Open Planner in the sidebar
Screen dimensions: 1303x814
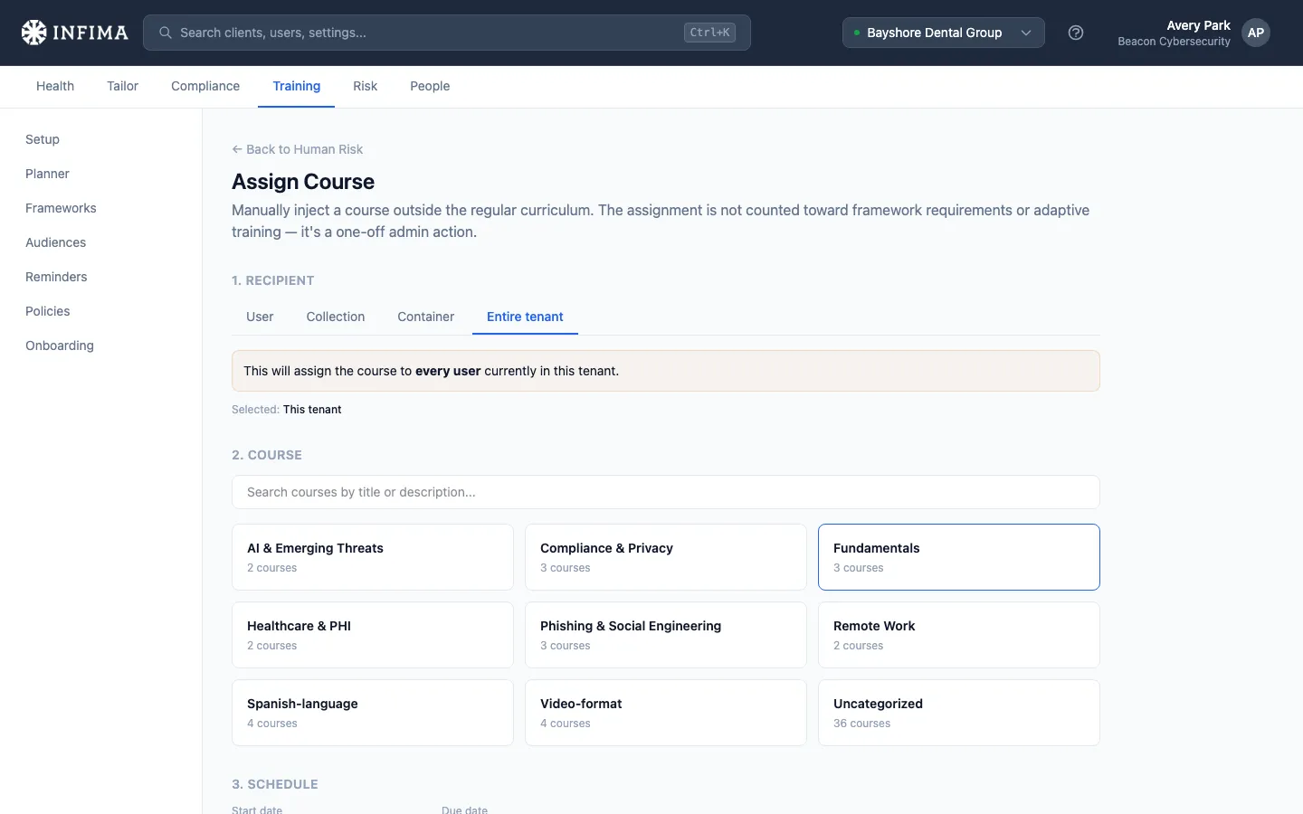(47, 174)
